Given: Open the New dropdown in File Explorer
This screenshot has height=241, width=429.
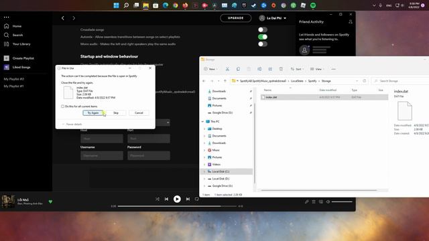Looking at the screenshot, I should (210, 69).
